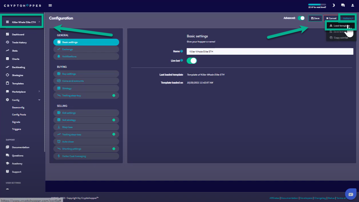The width and height of the screenshot is (359, 202).
Task: Click the hopper Name input field
Action: pyautogui.click(x=270, y=52)
